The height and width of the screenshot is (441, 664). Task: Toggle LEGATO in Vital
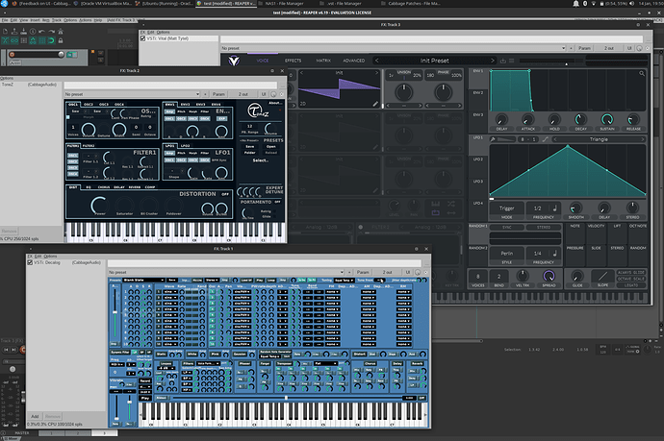pos(631,285)
